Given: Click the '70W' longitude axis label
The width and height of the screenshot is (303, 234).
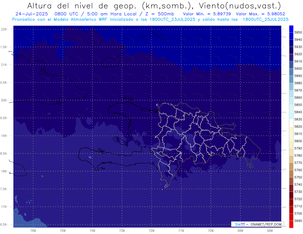Looking at the screenshot, I should [x=211, y=231].
